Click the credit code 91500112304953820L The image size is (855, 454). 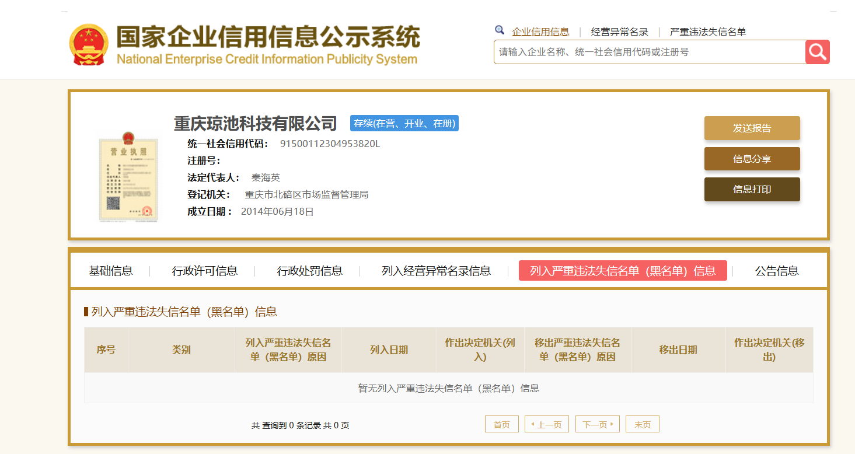click(x=330, y=144)
